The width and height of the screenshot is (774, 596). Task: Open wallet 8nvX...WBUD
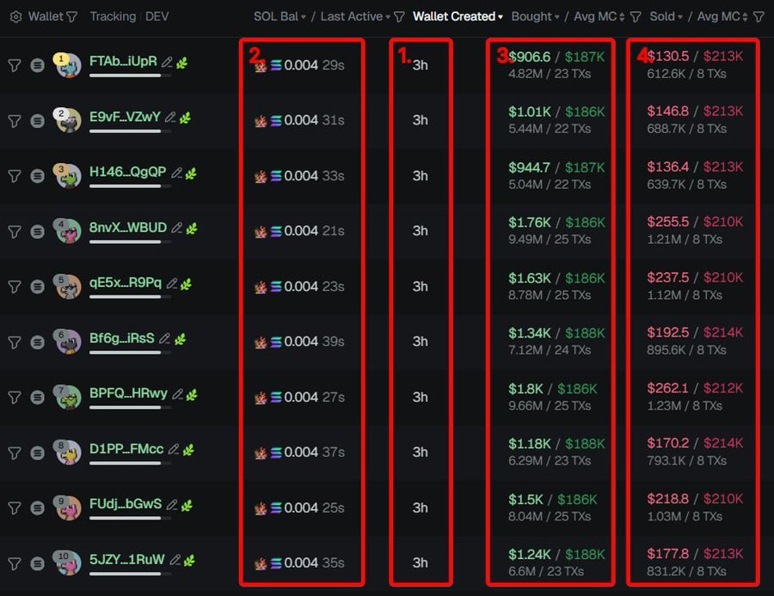coord(128,228)
